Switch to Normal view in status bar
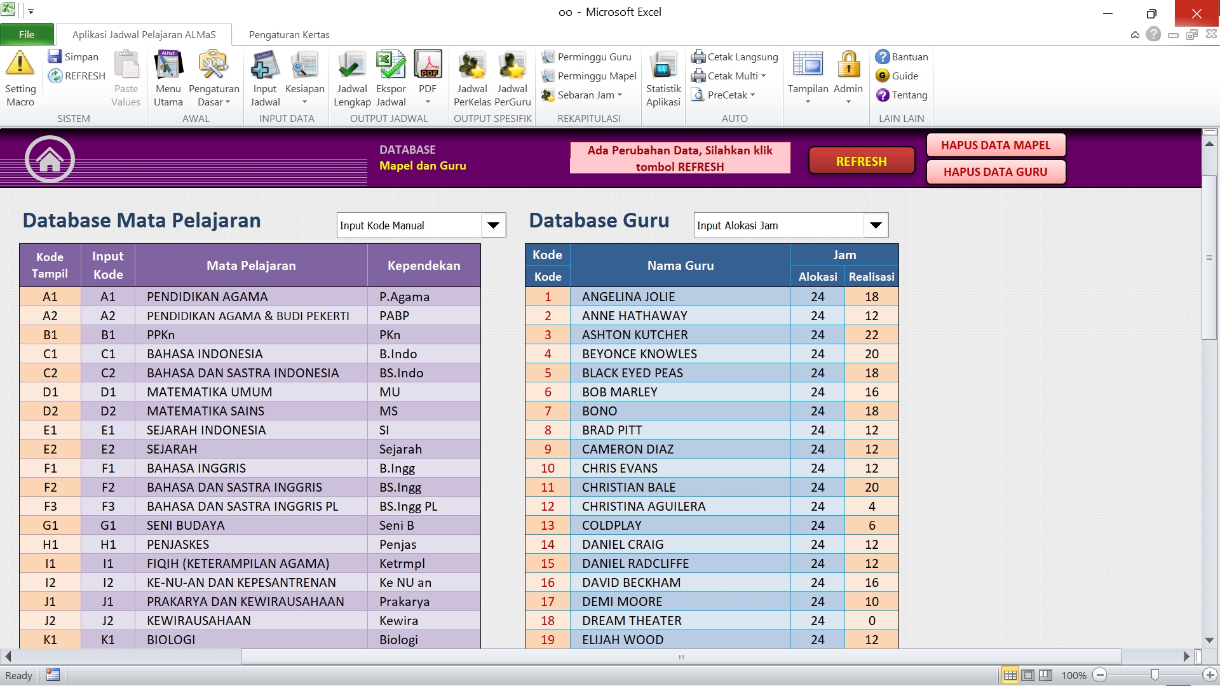This screenshot has height=686, width=1220. pos(1010,675)
